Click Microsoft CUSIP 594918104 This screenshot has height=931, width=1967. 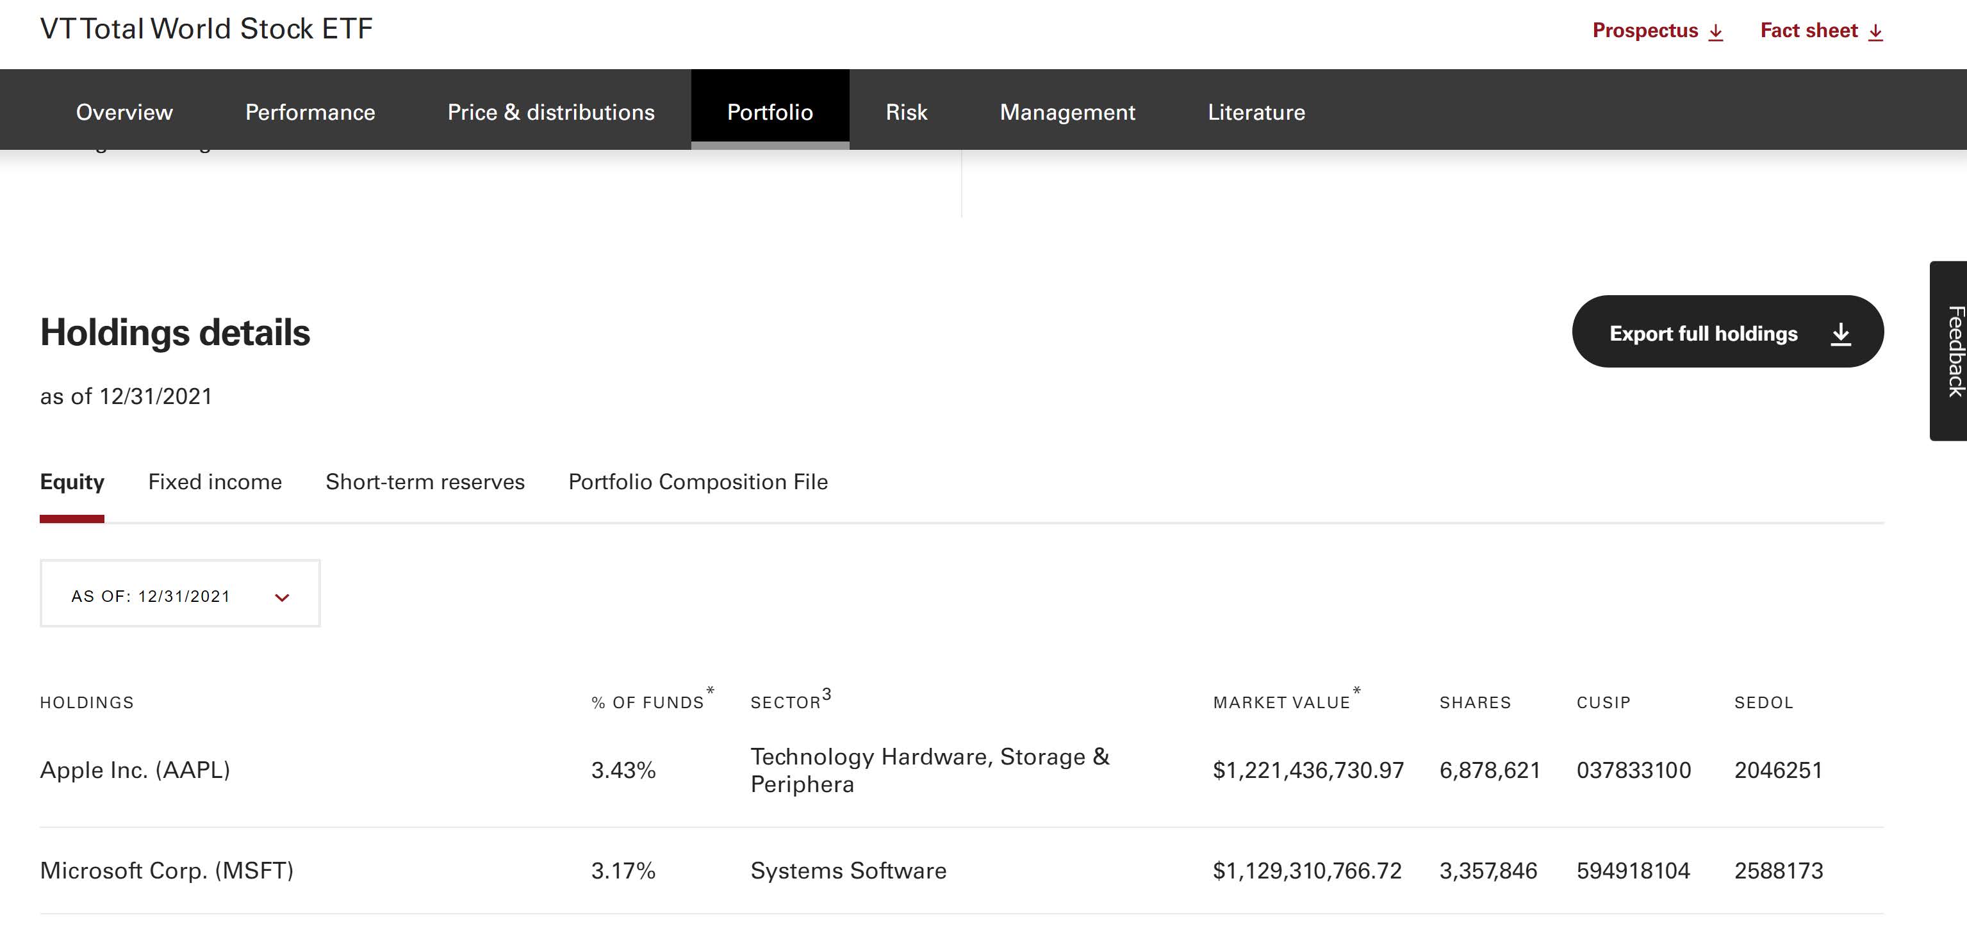coord(1633,871)
